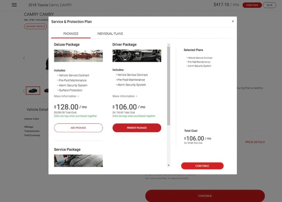Expand More Information for Driver Package

pos(125,96)
